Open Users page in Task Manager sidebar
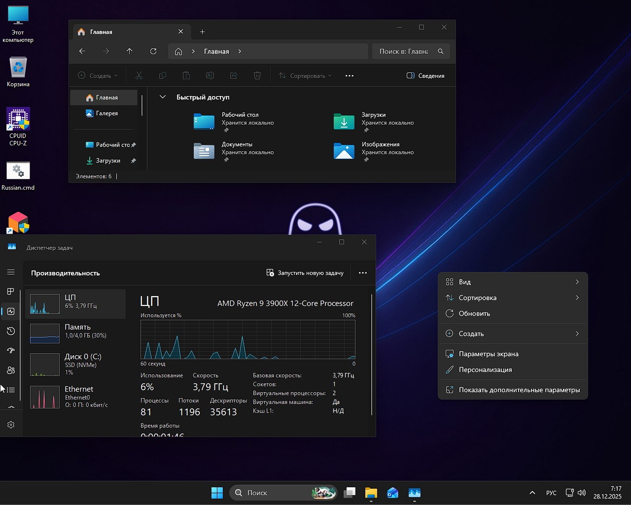The image size is (631, 505). tap(11, 370)
